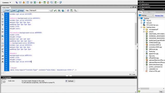Click the Named Anchor insert icon
The width and height of the screenshot is (165, 93).
click(x=24, y=2)
